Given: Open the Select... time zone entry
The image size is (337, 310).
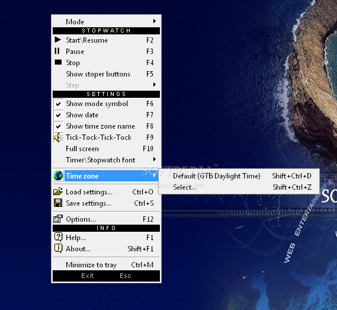Looking at the screenshot, I should pos(239,187).
